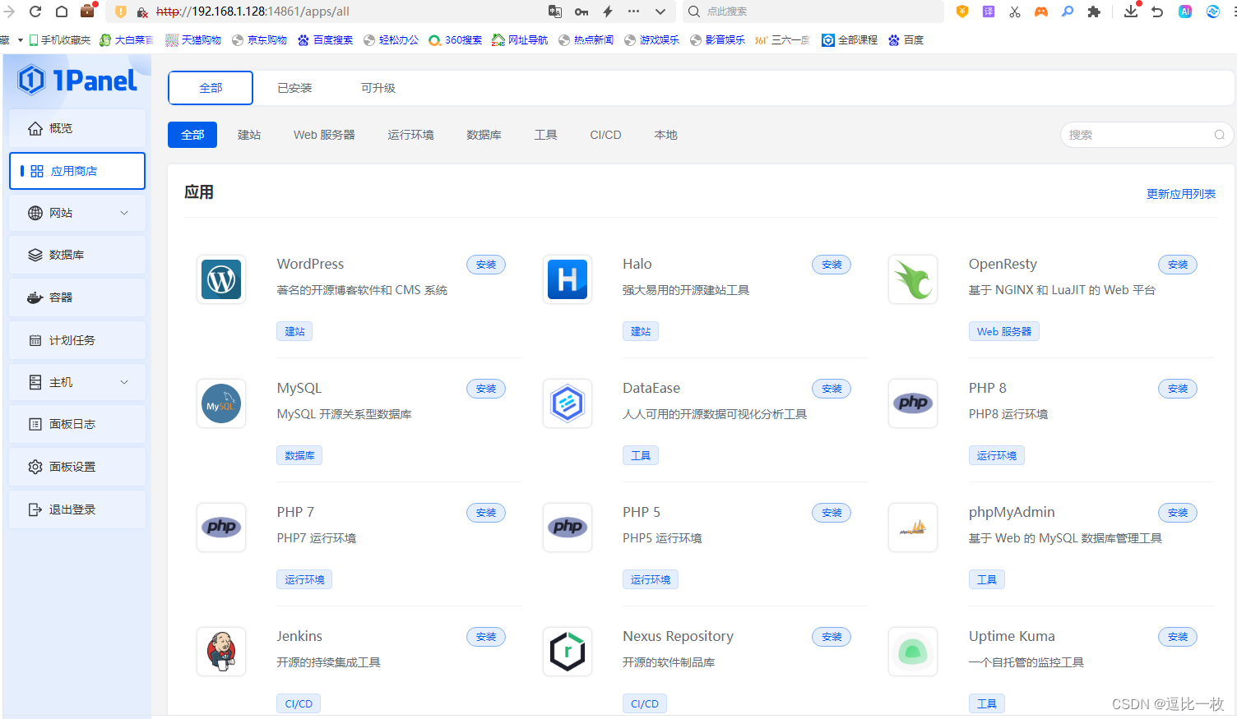
Task: Click the MySQL app icon
Action: coord(221,403)
